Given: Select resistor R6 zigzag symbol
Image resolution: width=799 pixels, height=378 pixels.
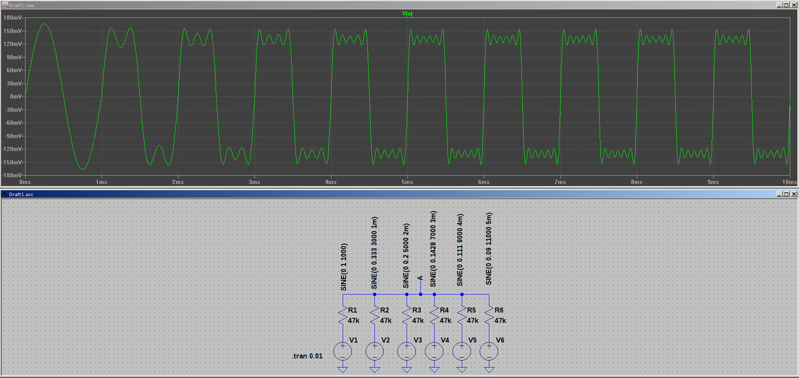Looking at the screenshot, I should (x=489, y=315).
